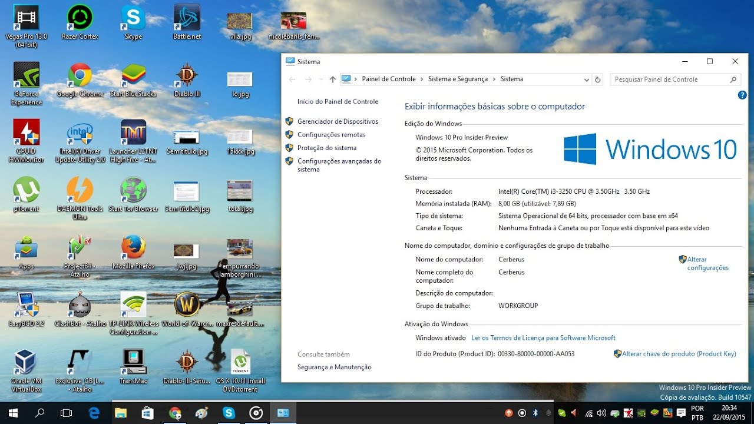Open ClashBot Atalho desktop icon
Image resolution: width=754 pixels, height=424 pixels.
[x=80, y=310]
